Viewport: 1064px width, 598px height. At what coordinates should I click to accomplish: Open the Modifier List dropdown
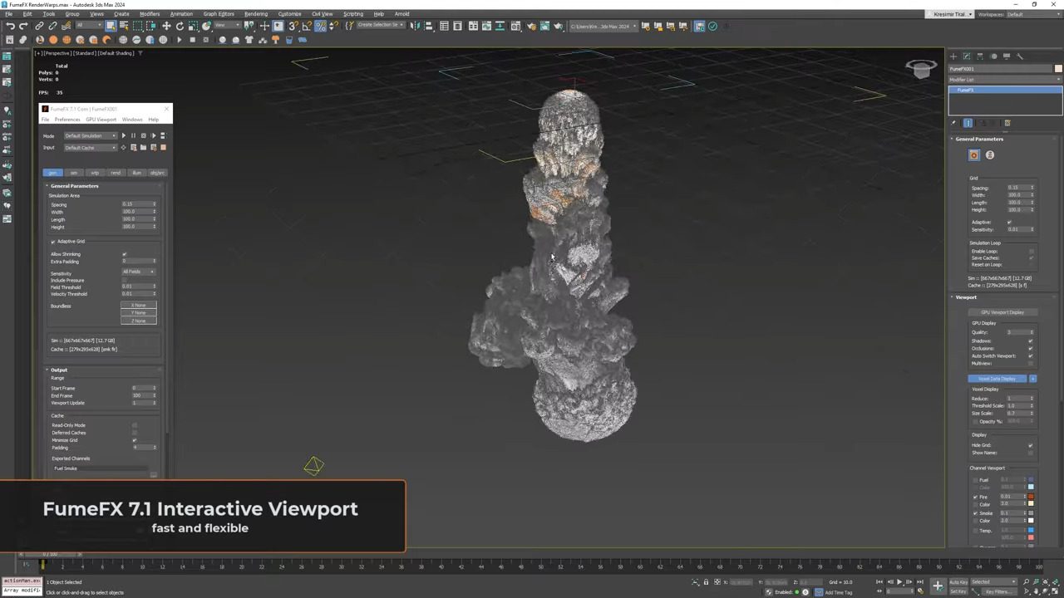(1002, 79)
